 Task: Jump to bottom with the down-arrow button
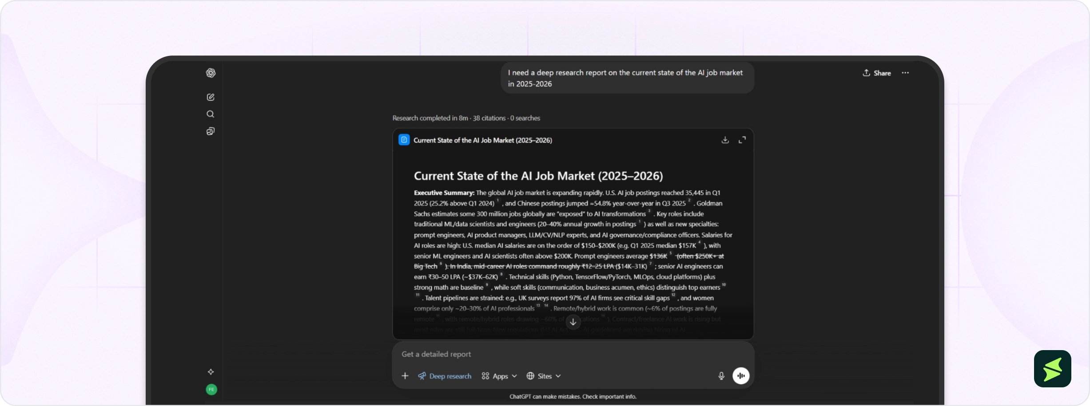click(x=573, y=322)
